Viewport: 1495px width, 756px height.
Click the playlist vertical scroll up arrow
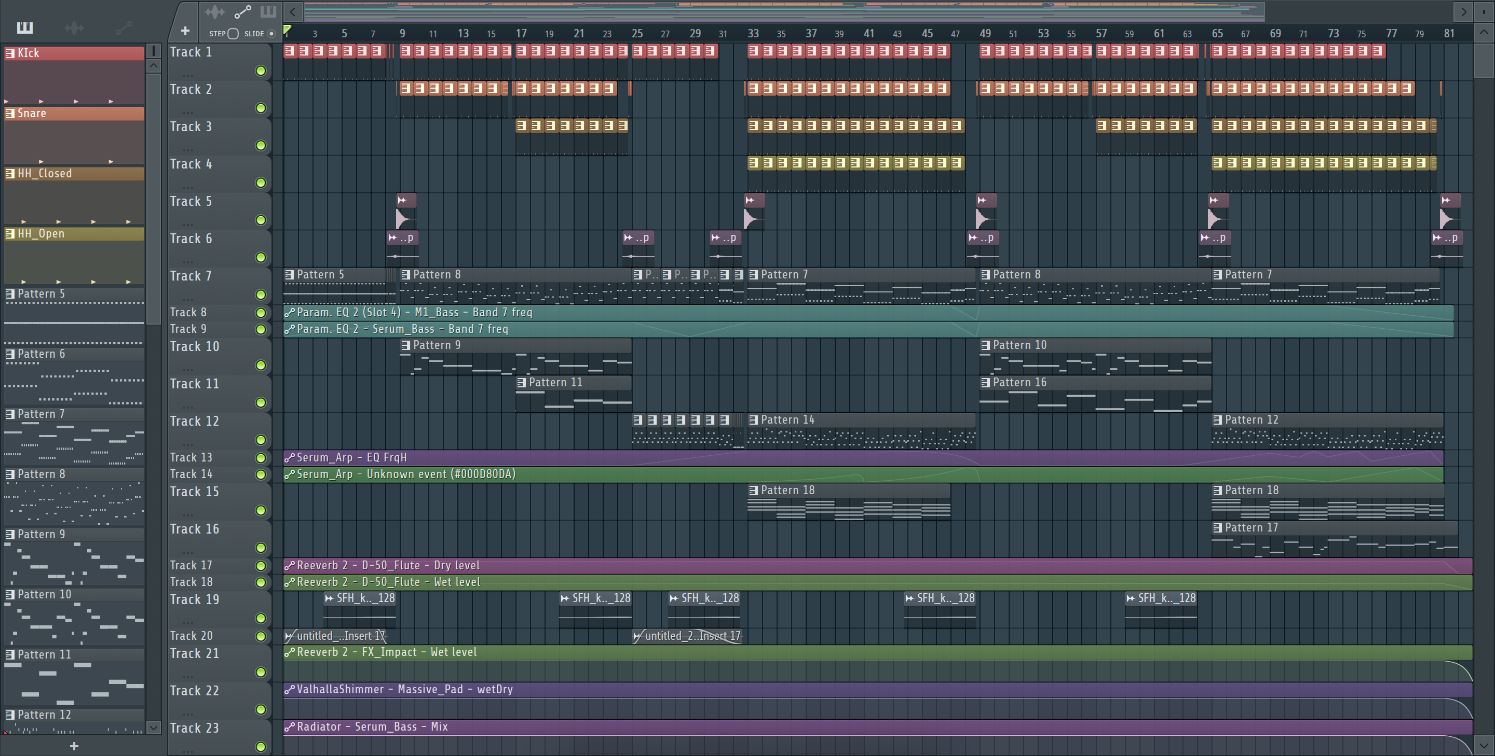pyautogui.click(x=1484, y=32)
